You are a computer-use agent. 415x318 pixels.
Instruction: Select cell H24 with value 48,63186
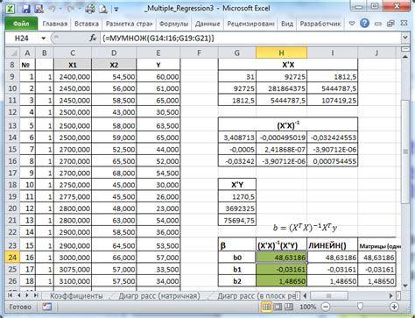(x=281, y=258)
